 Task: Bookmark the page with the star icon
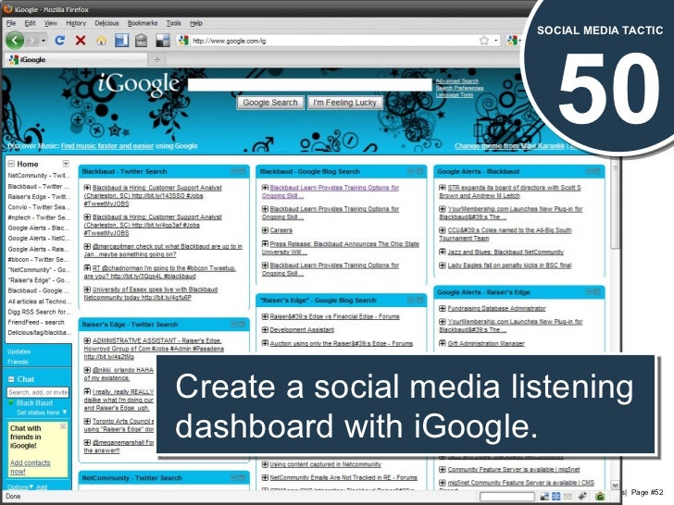tap(484, 41)
